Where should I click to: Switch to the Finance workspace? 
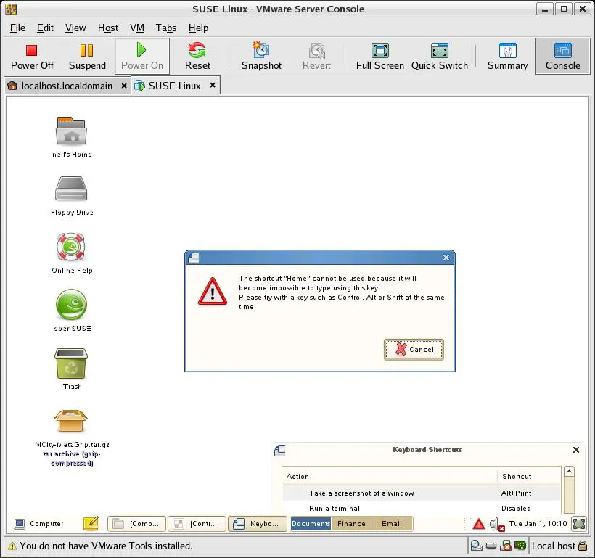351,523
